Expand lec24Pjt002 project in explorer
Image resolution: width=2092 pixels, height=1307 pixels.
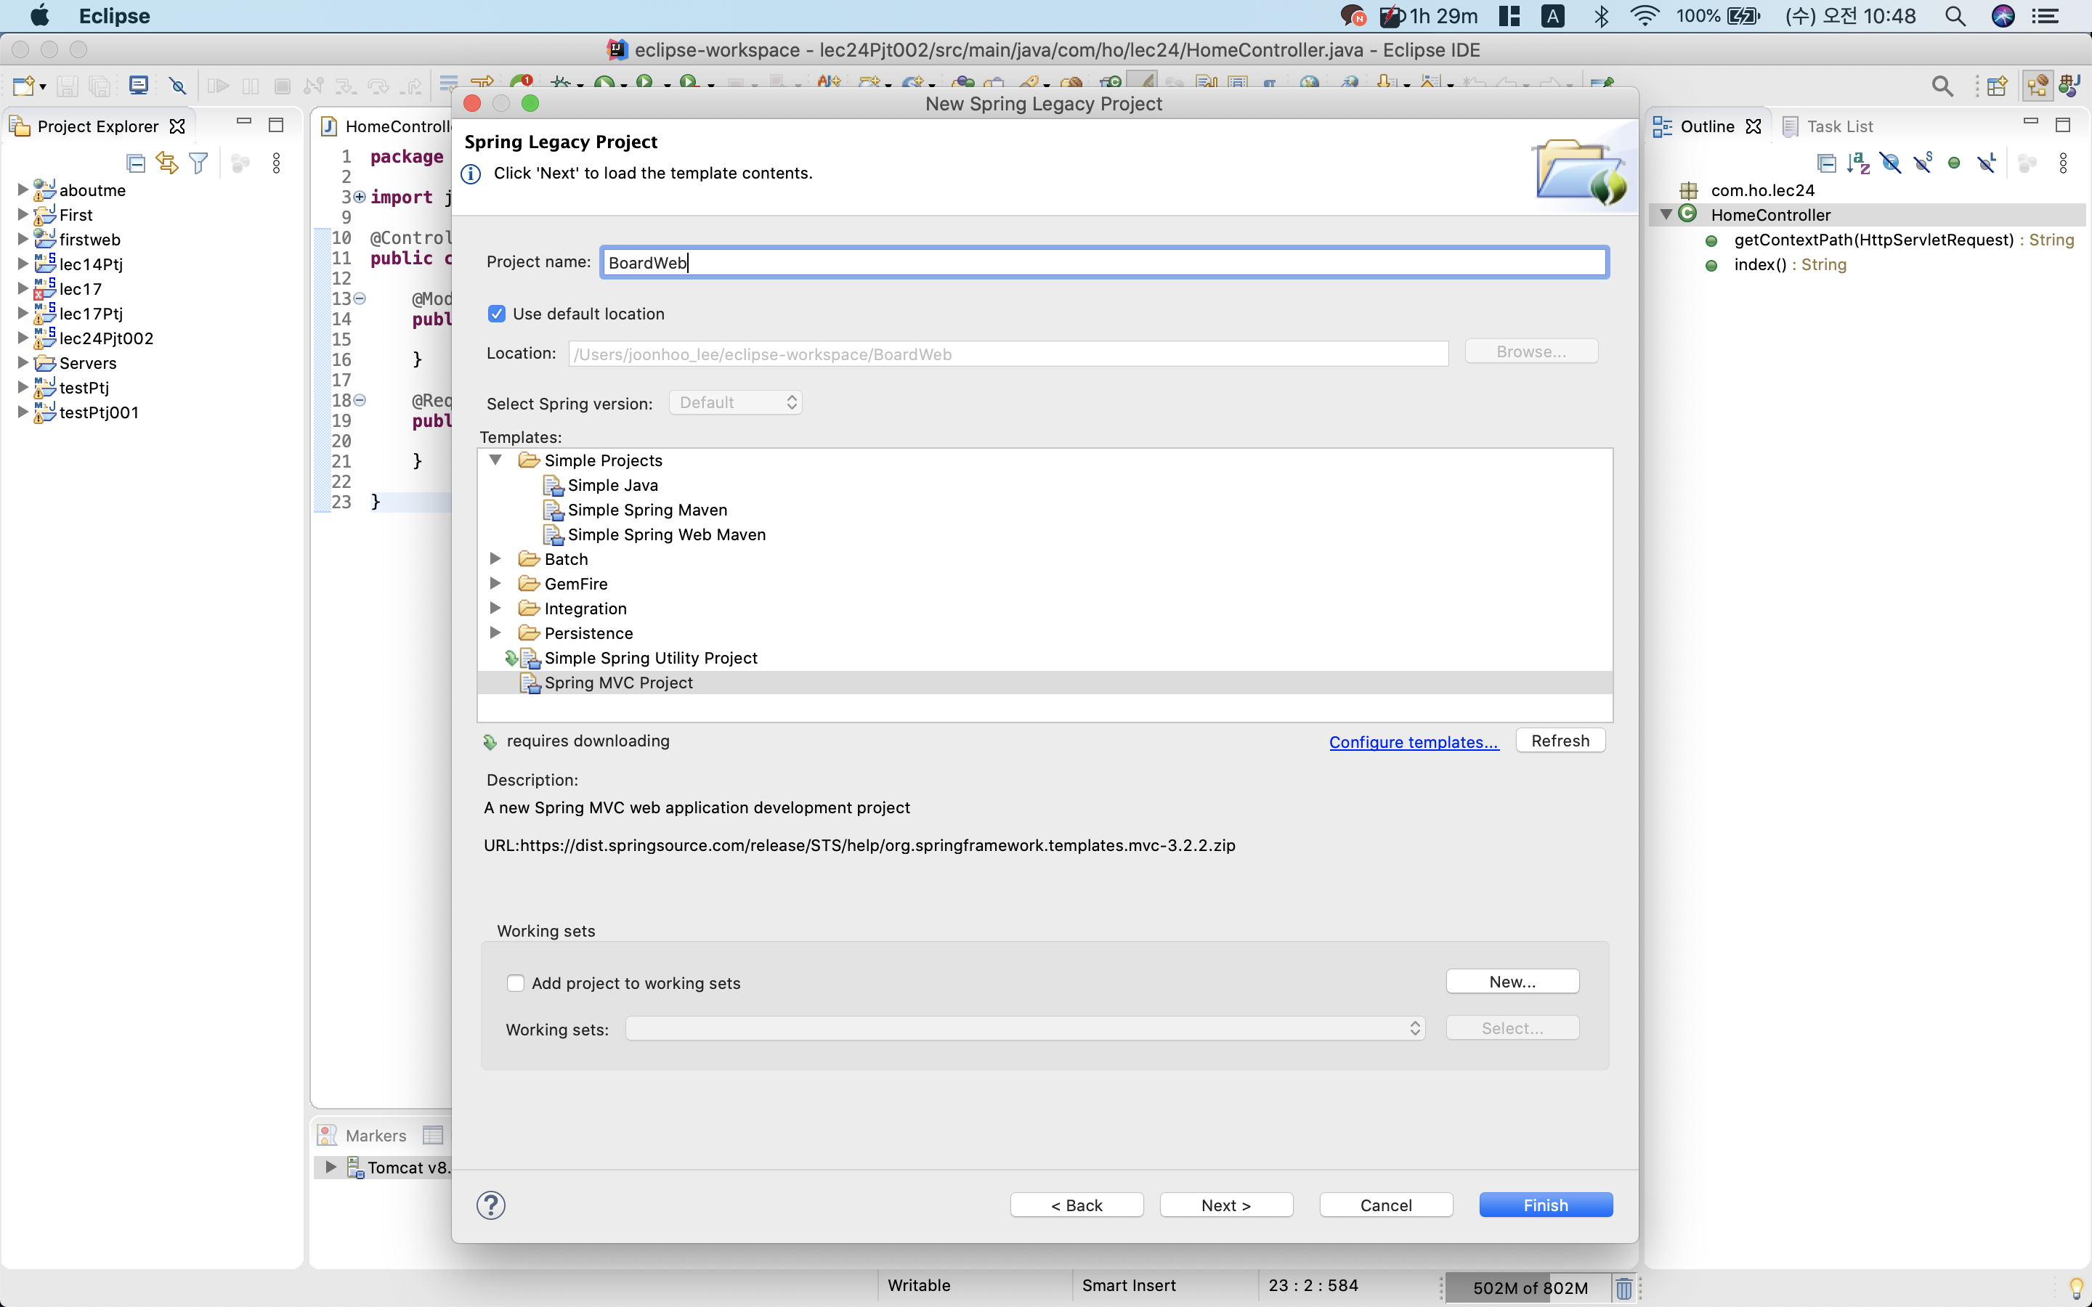[23, 338]
